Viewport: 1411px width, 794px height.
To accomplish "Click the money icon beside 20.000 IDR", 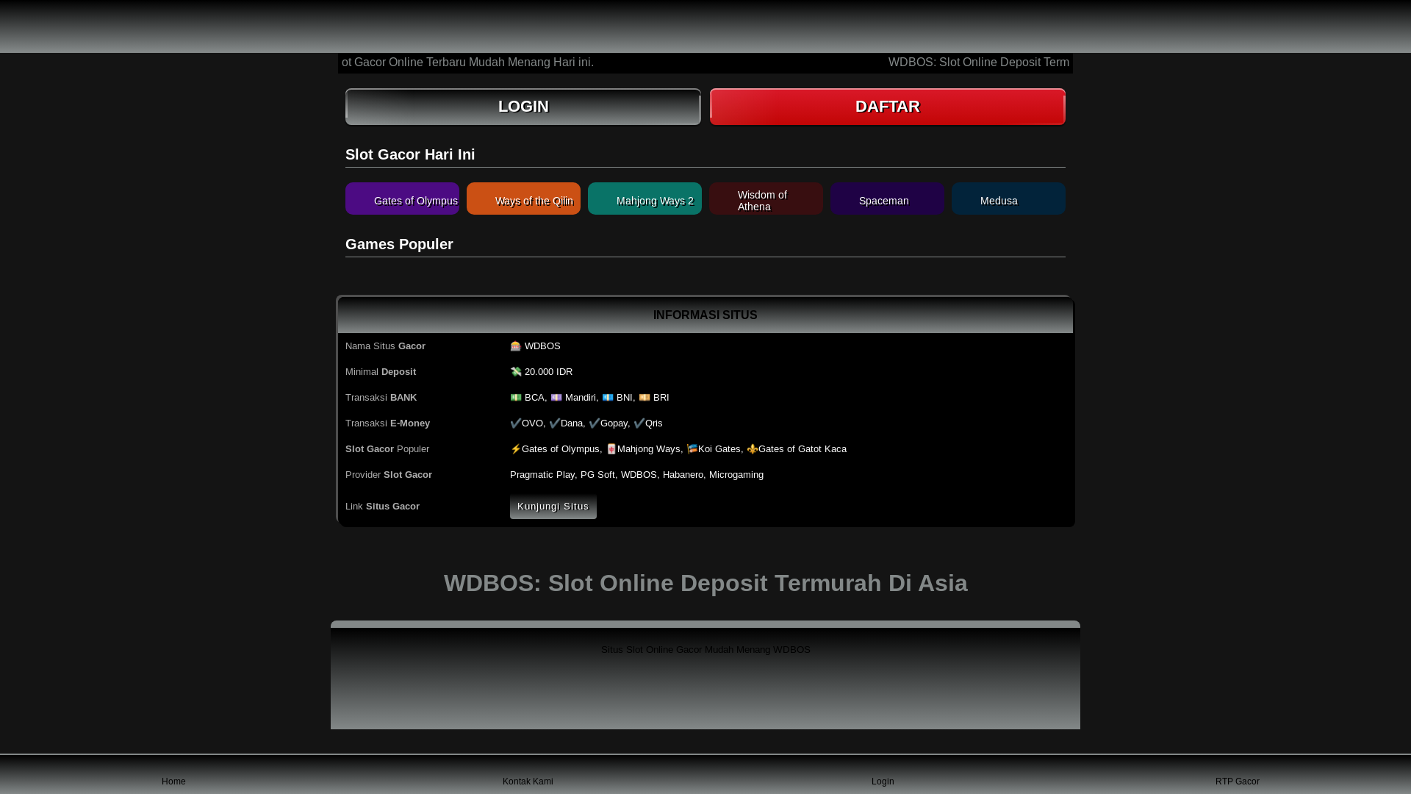I will click(x=516, y=372).
